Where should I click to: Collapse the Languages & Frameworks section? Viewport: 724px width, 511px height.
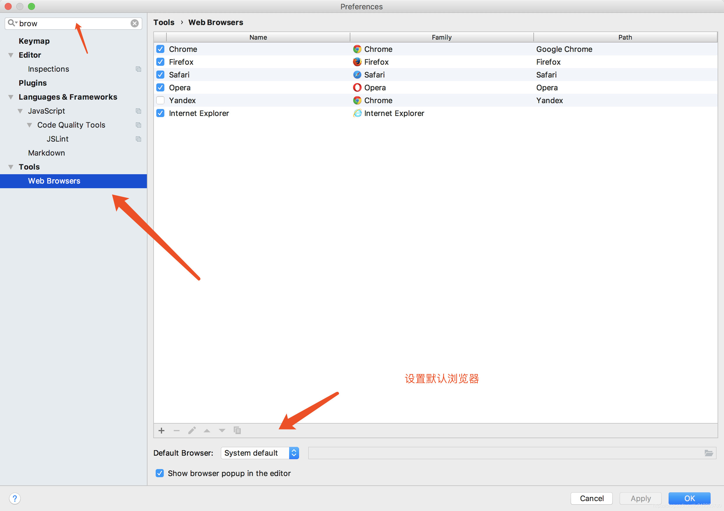tap(11, 97)
